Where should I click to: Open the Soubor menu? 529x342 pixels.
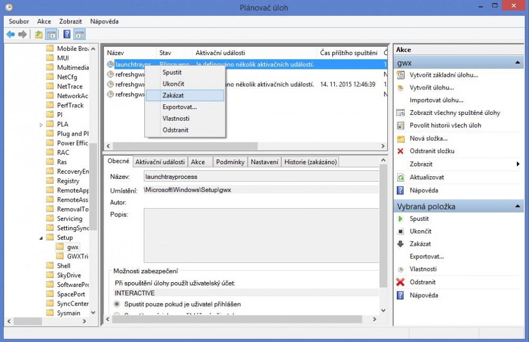click(x=19, y=21)
